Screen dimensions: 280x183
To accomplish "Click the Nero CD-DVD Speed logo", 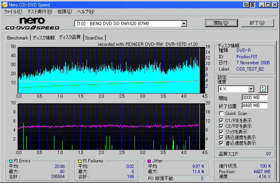I will [x=32, y=23].
